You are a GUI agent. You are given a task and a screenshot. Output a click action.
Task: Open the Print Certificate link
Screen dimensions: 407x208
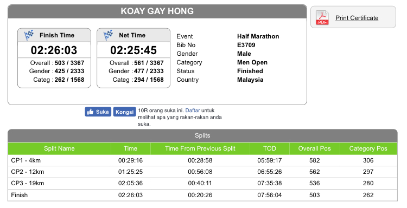coord(357,18)
